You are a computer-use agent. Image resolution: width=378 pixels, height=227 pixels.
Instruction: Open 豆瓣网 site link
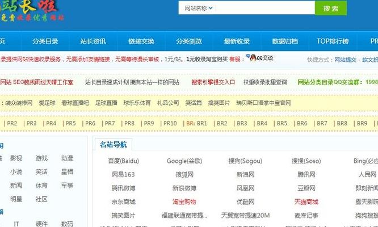(306, 188)
